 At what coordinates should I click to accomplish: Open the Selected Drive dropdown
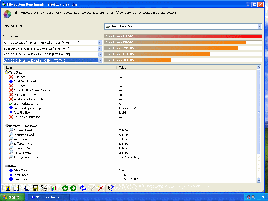click(x=259, y=26)
